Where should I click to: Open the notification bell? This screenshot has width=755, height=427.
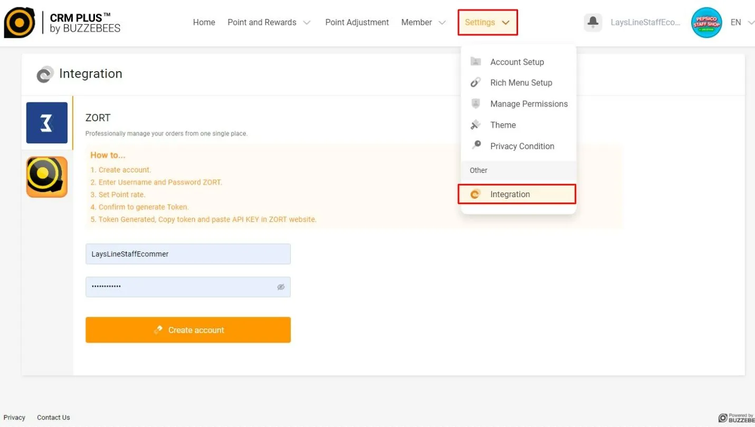click(x=592, y=22)
